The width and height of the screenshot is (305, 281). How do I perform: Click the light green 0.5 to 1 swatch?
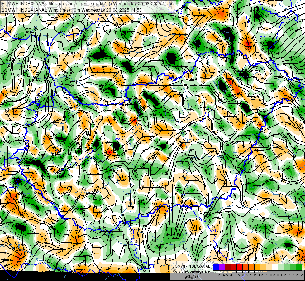287,267
